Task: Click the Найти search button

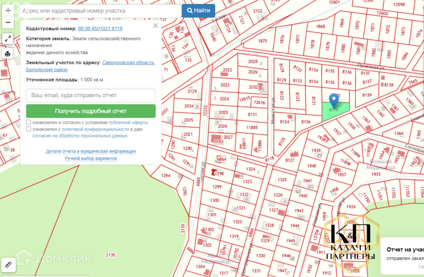Action: click(x=198, y=11)
